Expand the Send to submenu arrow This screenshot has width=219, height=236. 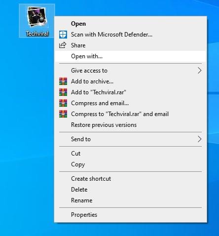[199, 139]
